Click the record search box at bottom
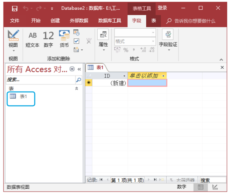Image resolution: width=229 pixels, height=193 pixels. coord(213,180)
